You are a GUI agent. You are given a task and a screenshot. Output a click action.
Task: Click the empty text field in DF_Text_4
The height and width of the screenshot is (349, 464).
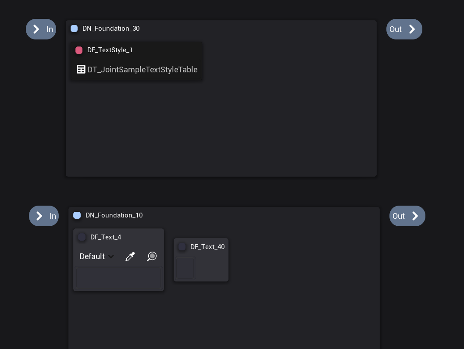pyautogui.click(x=118, y=278)
